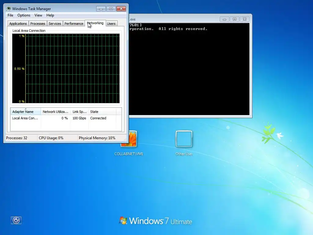Sort by the Network Utilization column header

(55, 111)
